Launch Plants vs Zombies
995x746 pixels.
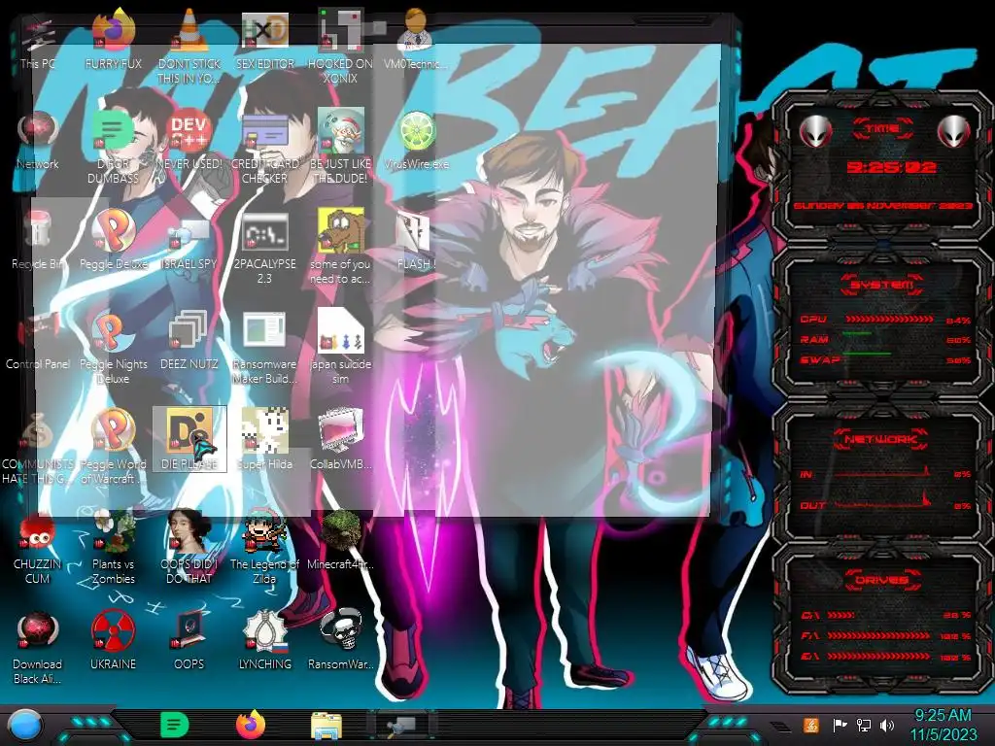113,547
